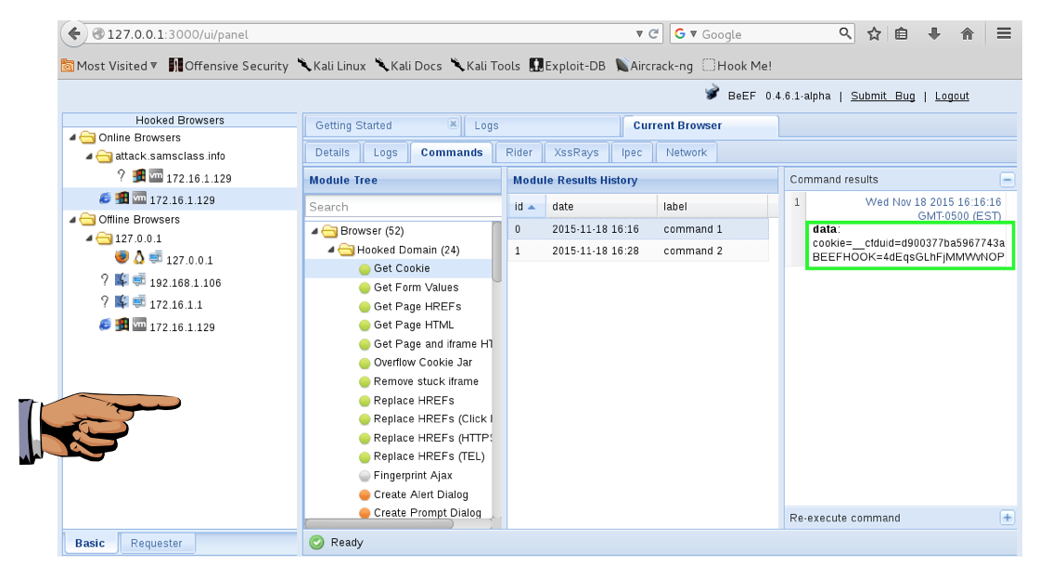Reload page using the refresh icon

click(x=655, y=33)
